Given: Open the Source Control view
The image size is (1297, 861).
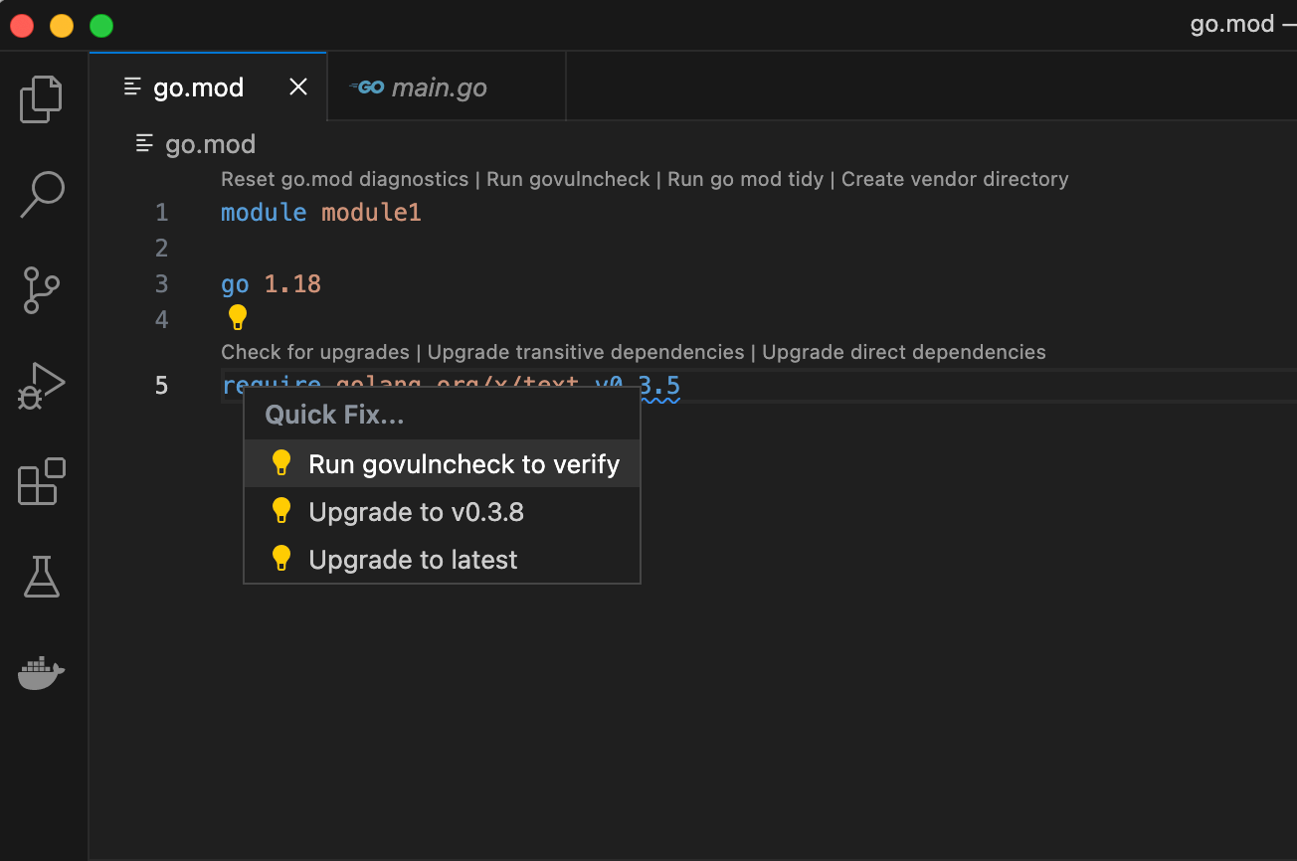Looking at the screenshot, I should [42, 290].
